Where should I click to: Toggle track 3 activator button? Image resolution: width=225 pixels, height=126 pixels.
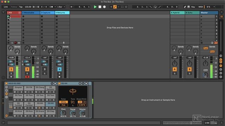[45, 69]
